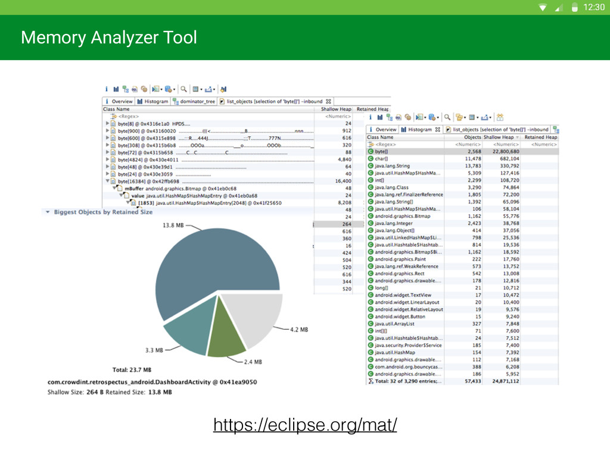The width and height of the screenshot is (610, 457).
Task: Switch to Overview tab in right window
Action: point(383,129)
